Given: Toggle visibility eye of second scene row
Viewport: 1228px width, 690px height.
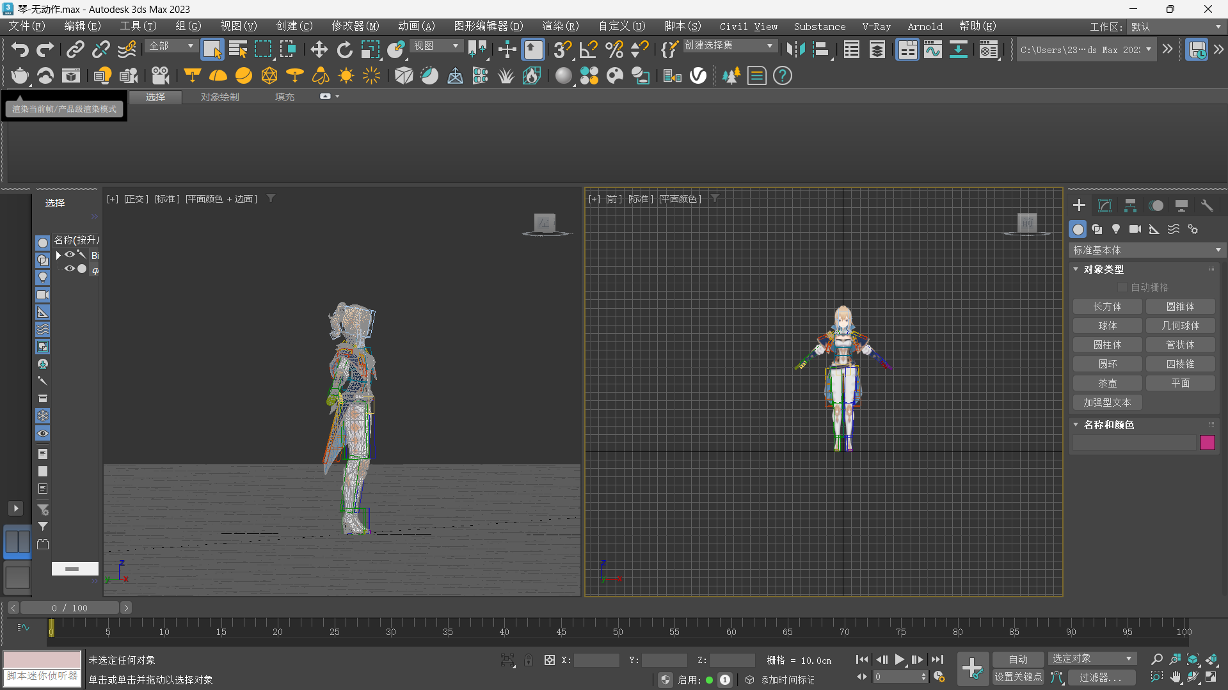Looking at the screenshot, I should (69, 269).
